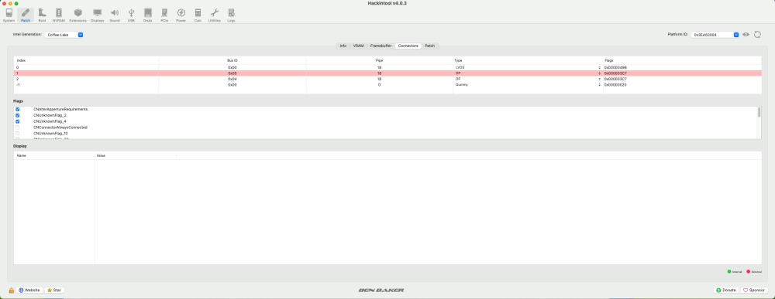775x299 pixels.
Task: Click the refresh icon beside Platform ID
Action: (757, 35)
